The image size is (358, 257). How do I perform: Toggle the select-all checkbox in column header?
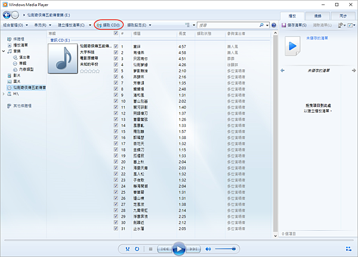pos(116,33)
